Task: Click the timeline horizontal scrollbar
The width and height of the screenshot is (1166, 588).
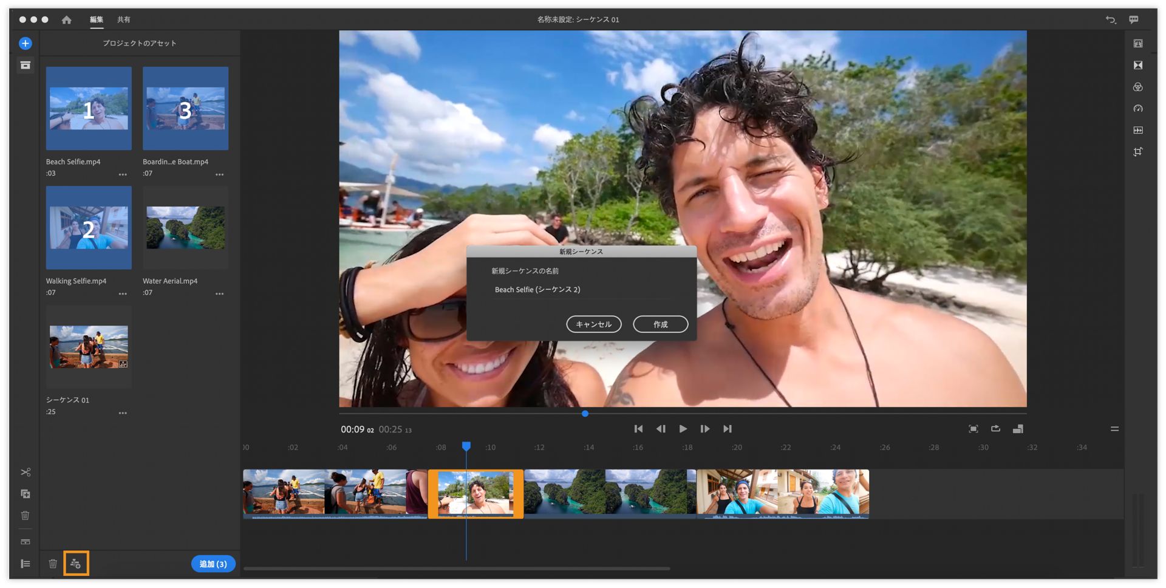Action: (x=457, y=569)
